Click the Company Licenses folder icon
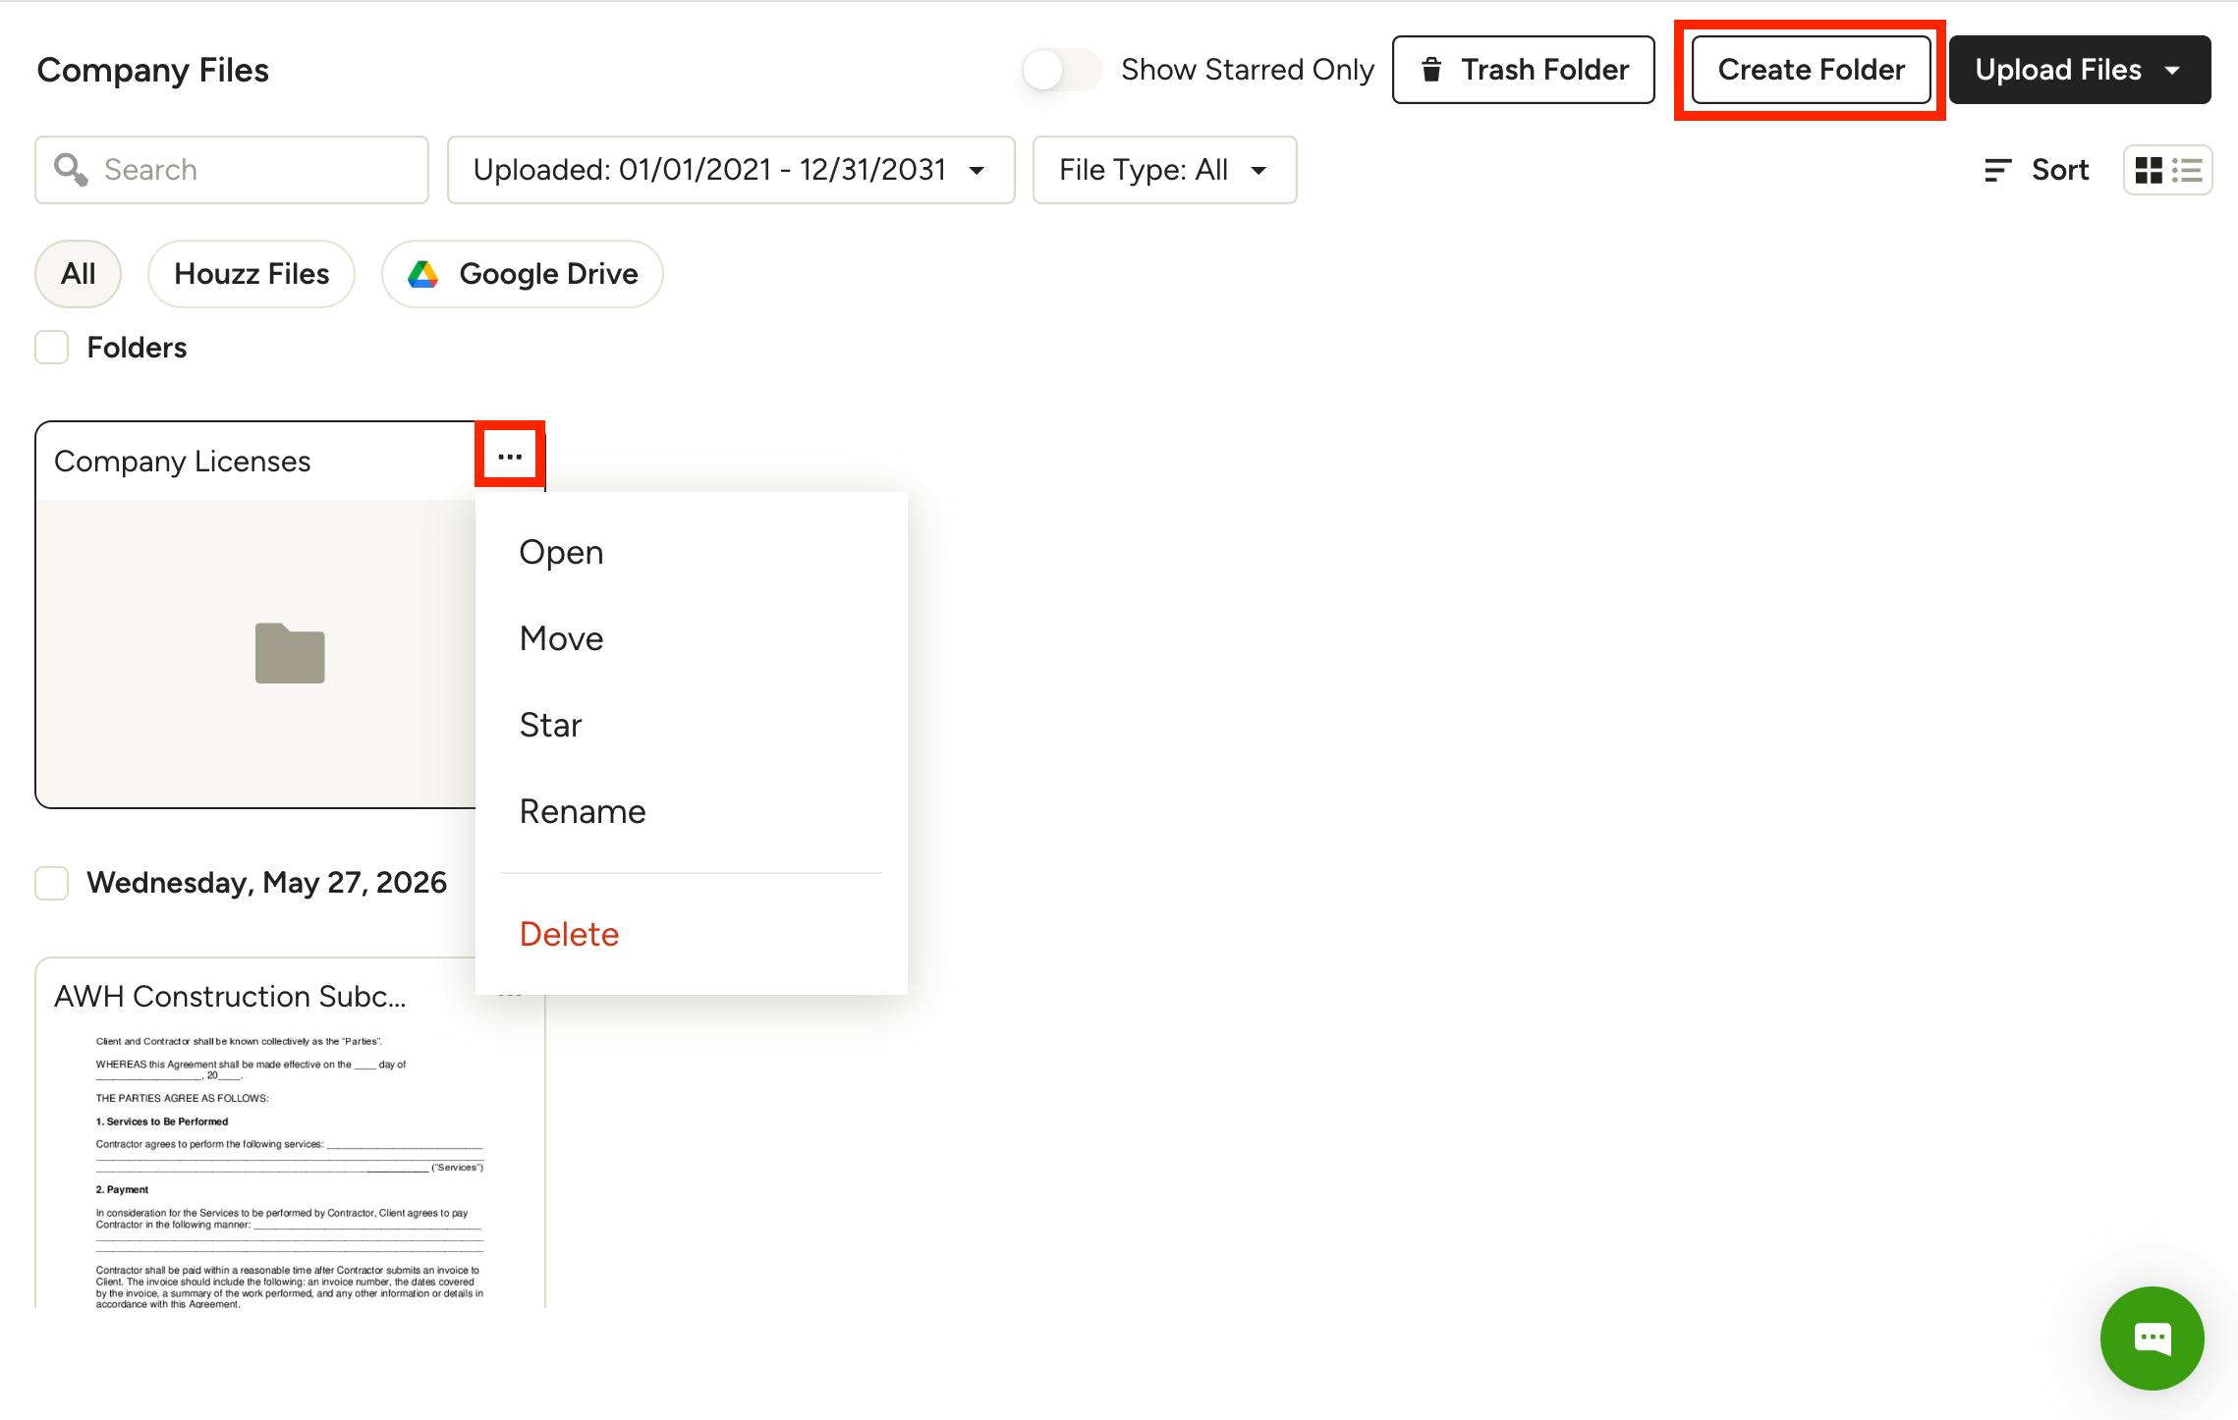 [x=290, y=653]
